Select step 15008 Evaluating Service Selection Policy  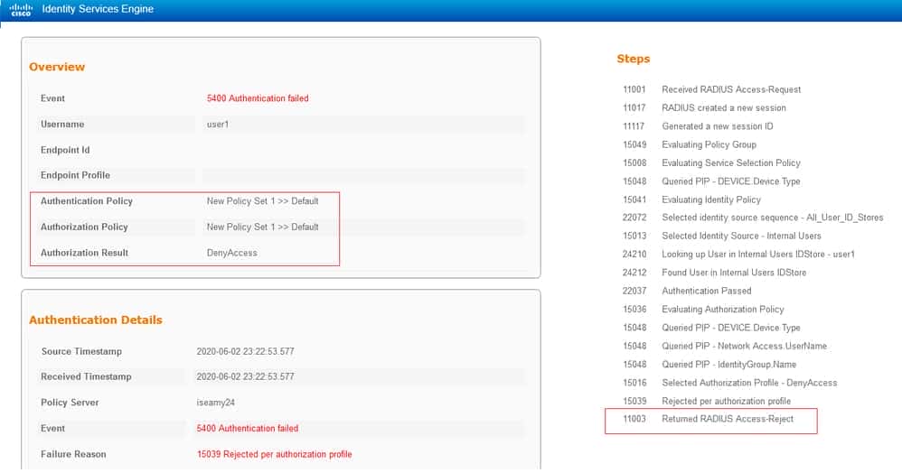pos(711,163)
